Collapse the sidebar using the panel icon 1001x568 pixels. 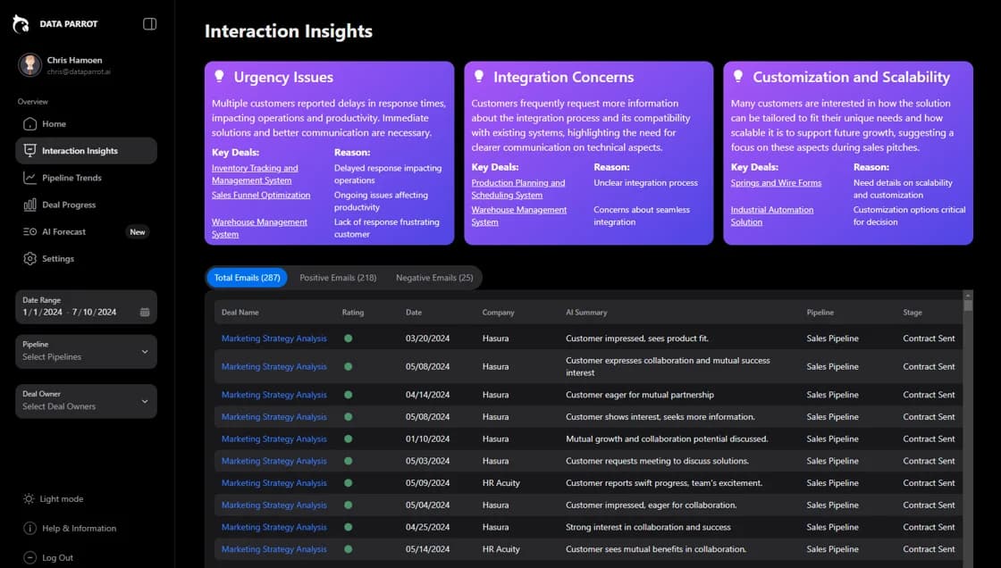[148, 24]
